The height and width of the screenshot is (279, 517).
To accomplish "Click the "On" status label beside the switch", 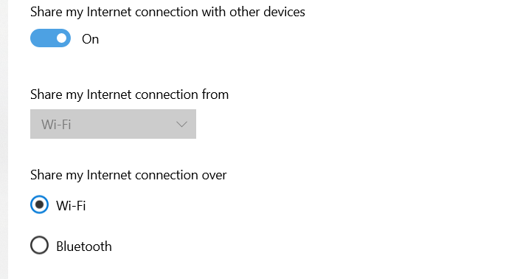I will coord(90,39).
